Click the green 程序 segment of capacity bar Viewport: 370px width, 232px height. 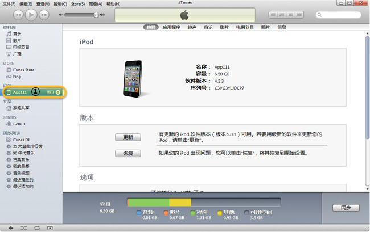[x=149, y=203]
